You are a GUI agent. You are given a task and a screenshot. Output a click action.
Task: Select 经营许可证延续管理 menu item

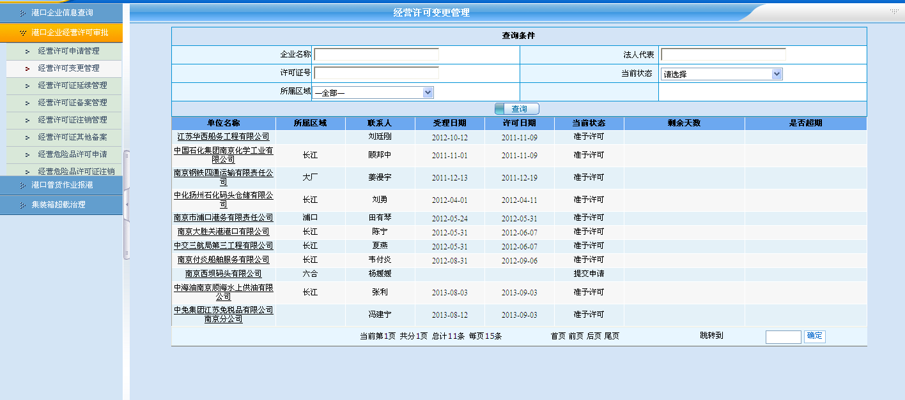(72, 85)
